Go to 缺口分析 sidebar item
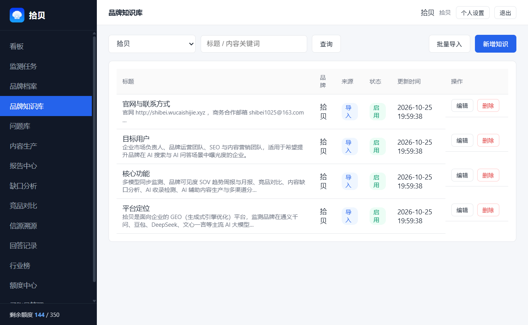The width and height of the screenshot is (528, 325). point(46,186)
